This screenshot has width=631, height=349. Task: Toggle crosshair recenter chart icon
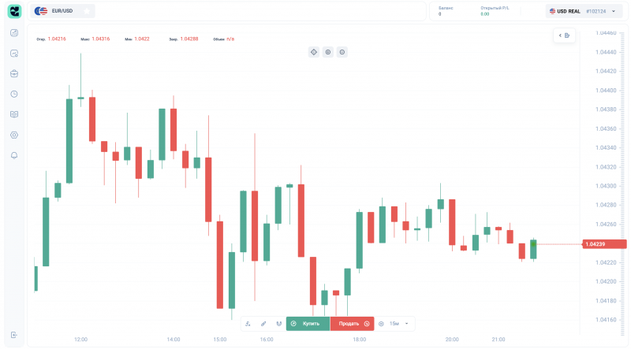314,52
